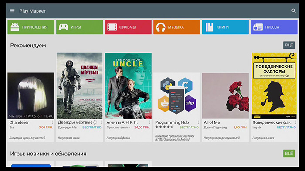
Task: Click the title Chandelier
Action: coord(19,122)
